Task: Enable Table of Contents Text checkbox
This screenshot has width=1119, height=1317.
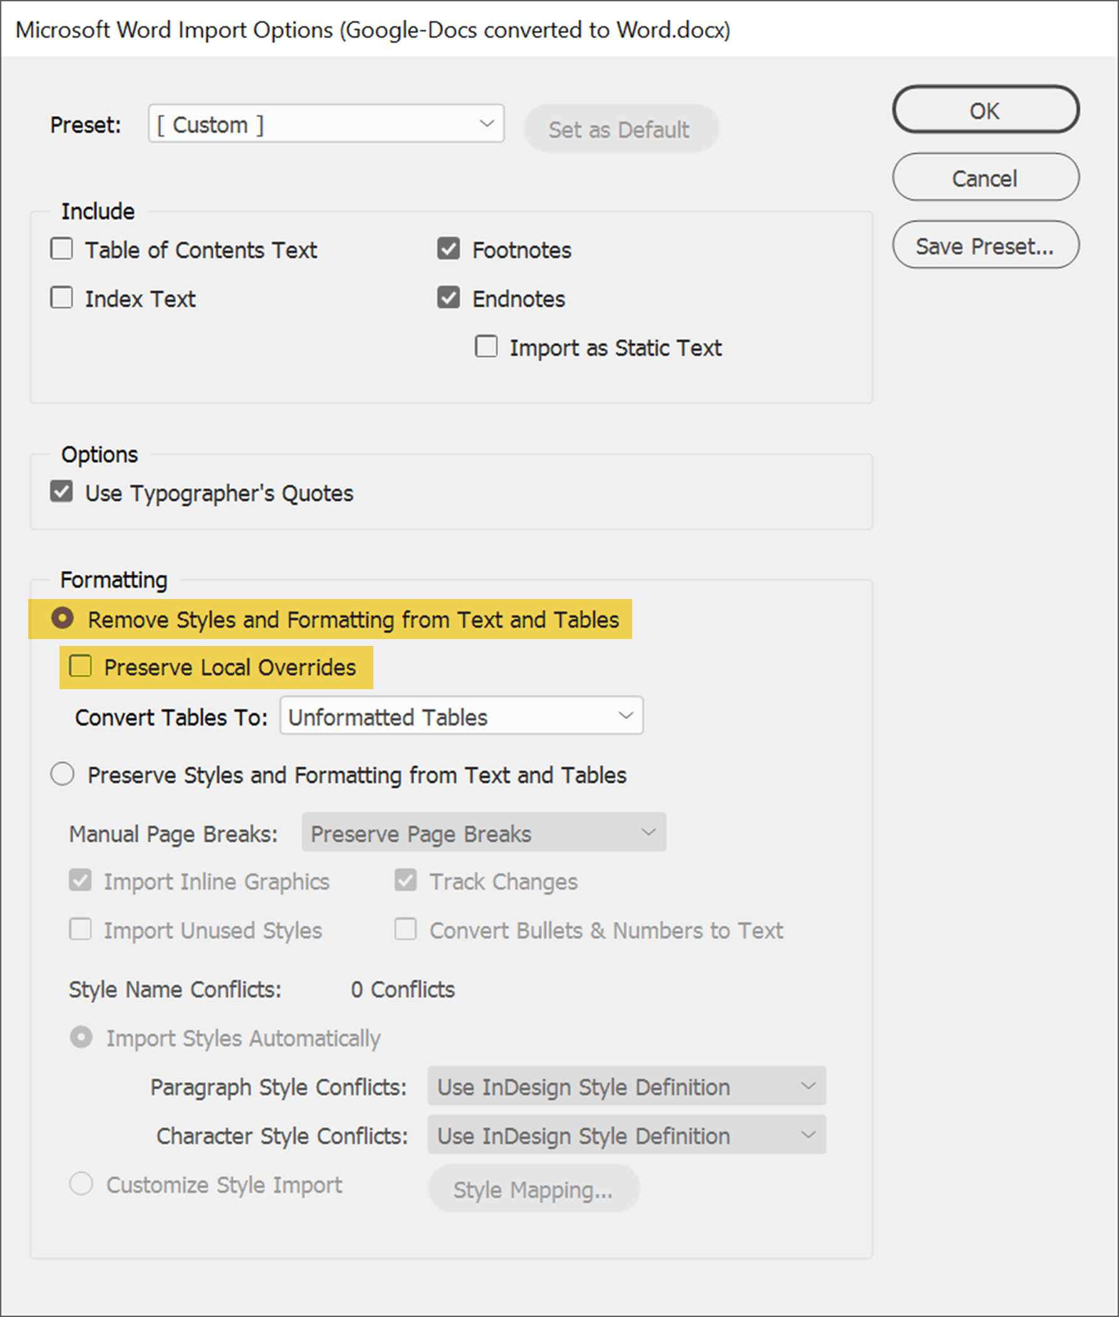Action: pyautogui.click(x=61, y=249)
